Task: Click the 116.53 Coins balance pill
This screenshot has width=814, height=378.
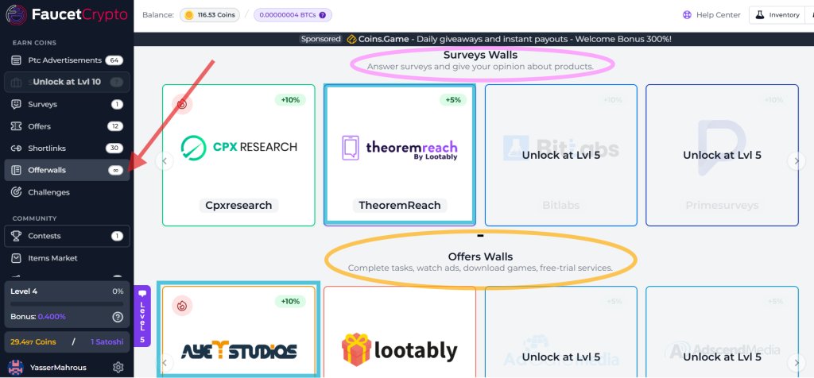Action: 210,15
